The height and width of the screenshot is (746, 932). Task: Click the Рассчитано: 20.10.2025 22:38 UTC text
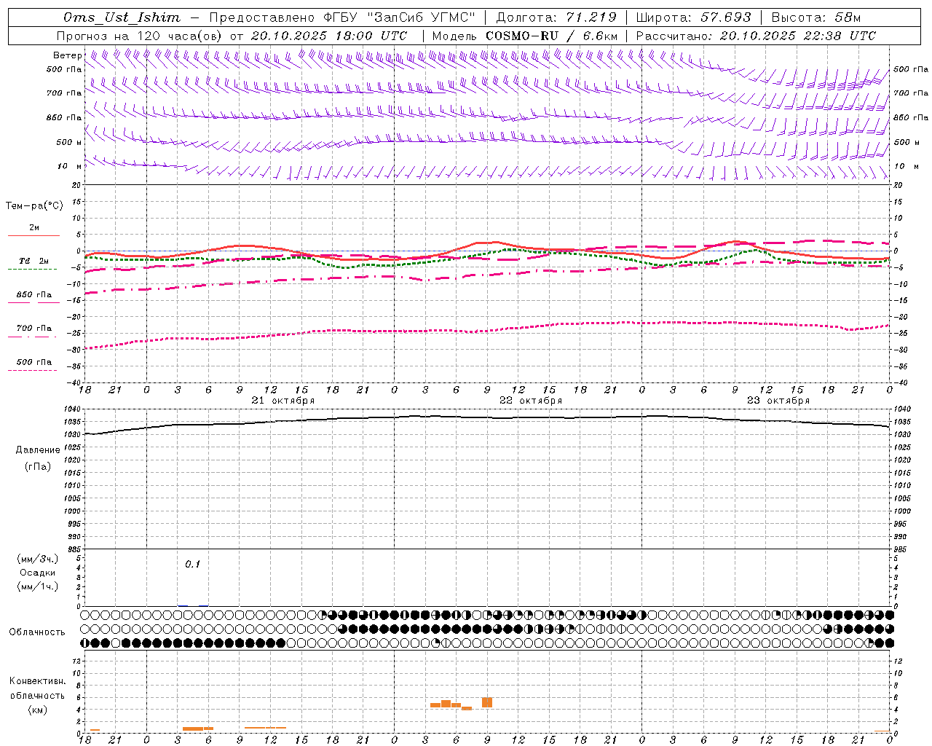point(756,36)
